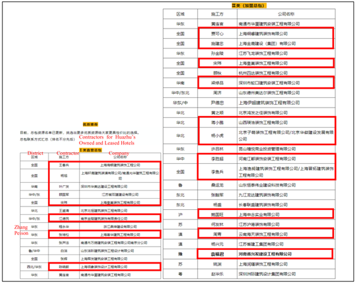Click the '公司名称' header in the Ⅱ类 table
Image resolution: width=356 pixels, height=283 pixels.
[286, 14]
